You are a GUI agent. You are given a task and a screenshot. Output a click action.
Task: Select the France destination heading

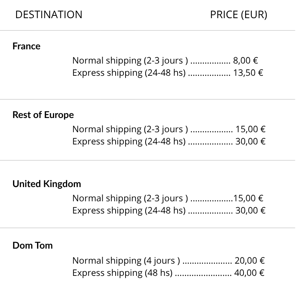[26, 46]
